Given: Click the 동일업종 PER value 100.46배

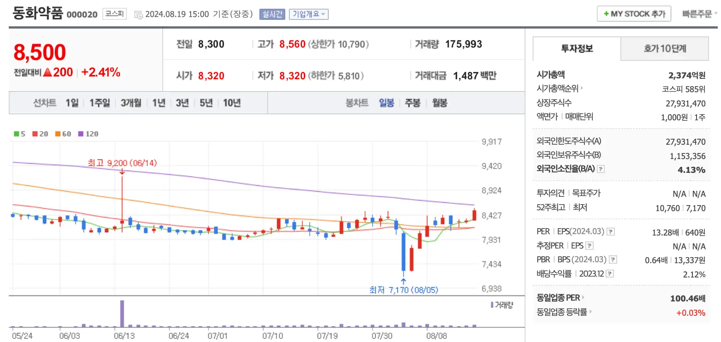Looking at the screenshot, I should point(688,298).
